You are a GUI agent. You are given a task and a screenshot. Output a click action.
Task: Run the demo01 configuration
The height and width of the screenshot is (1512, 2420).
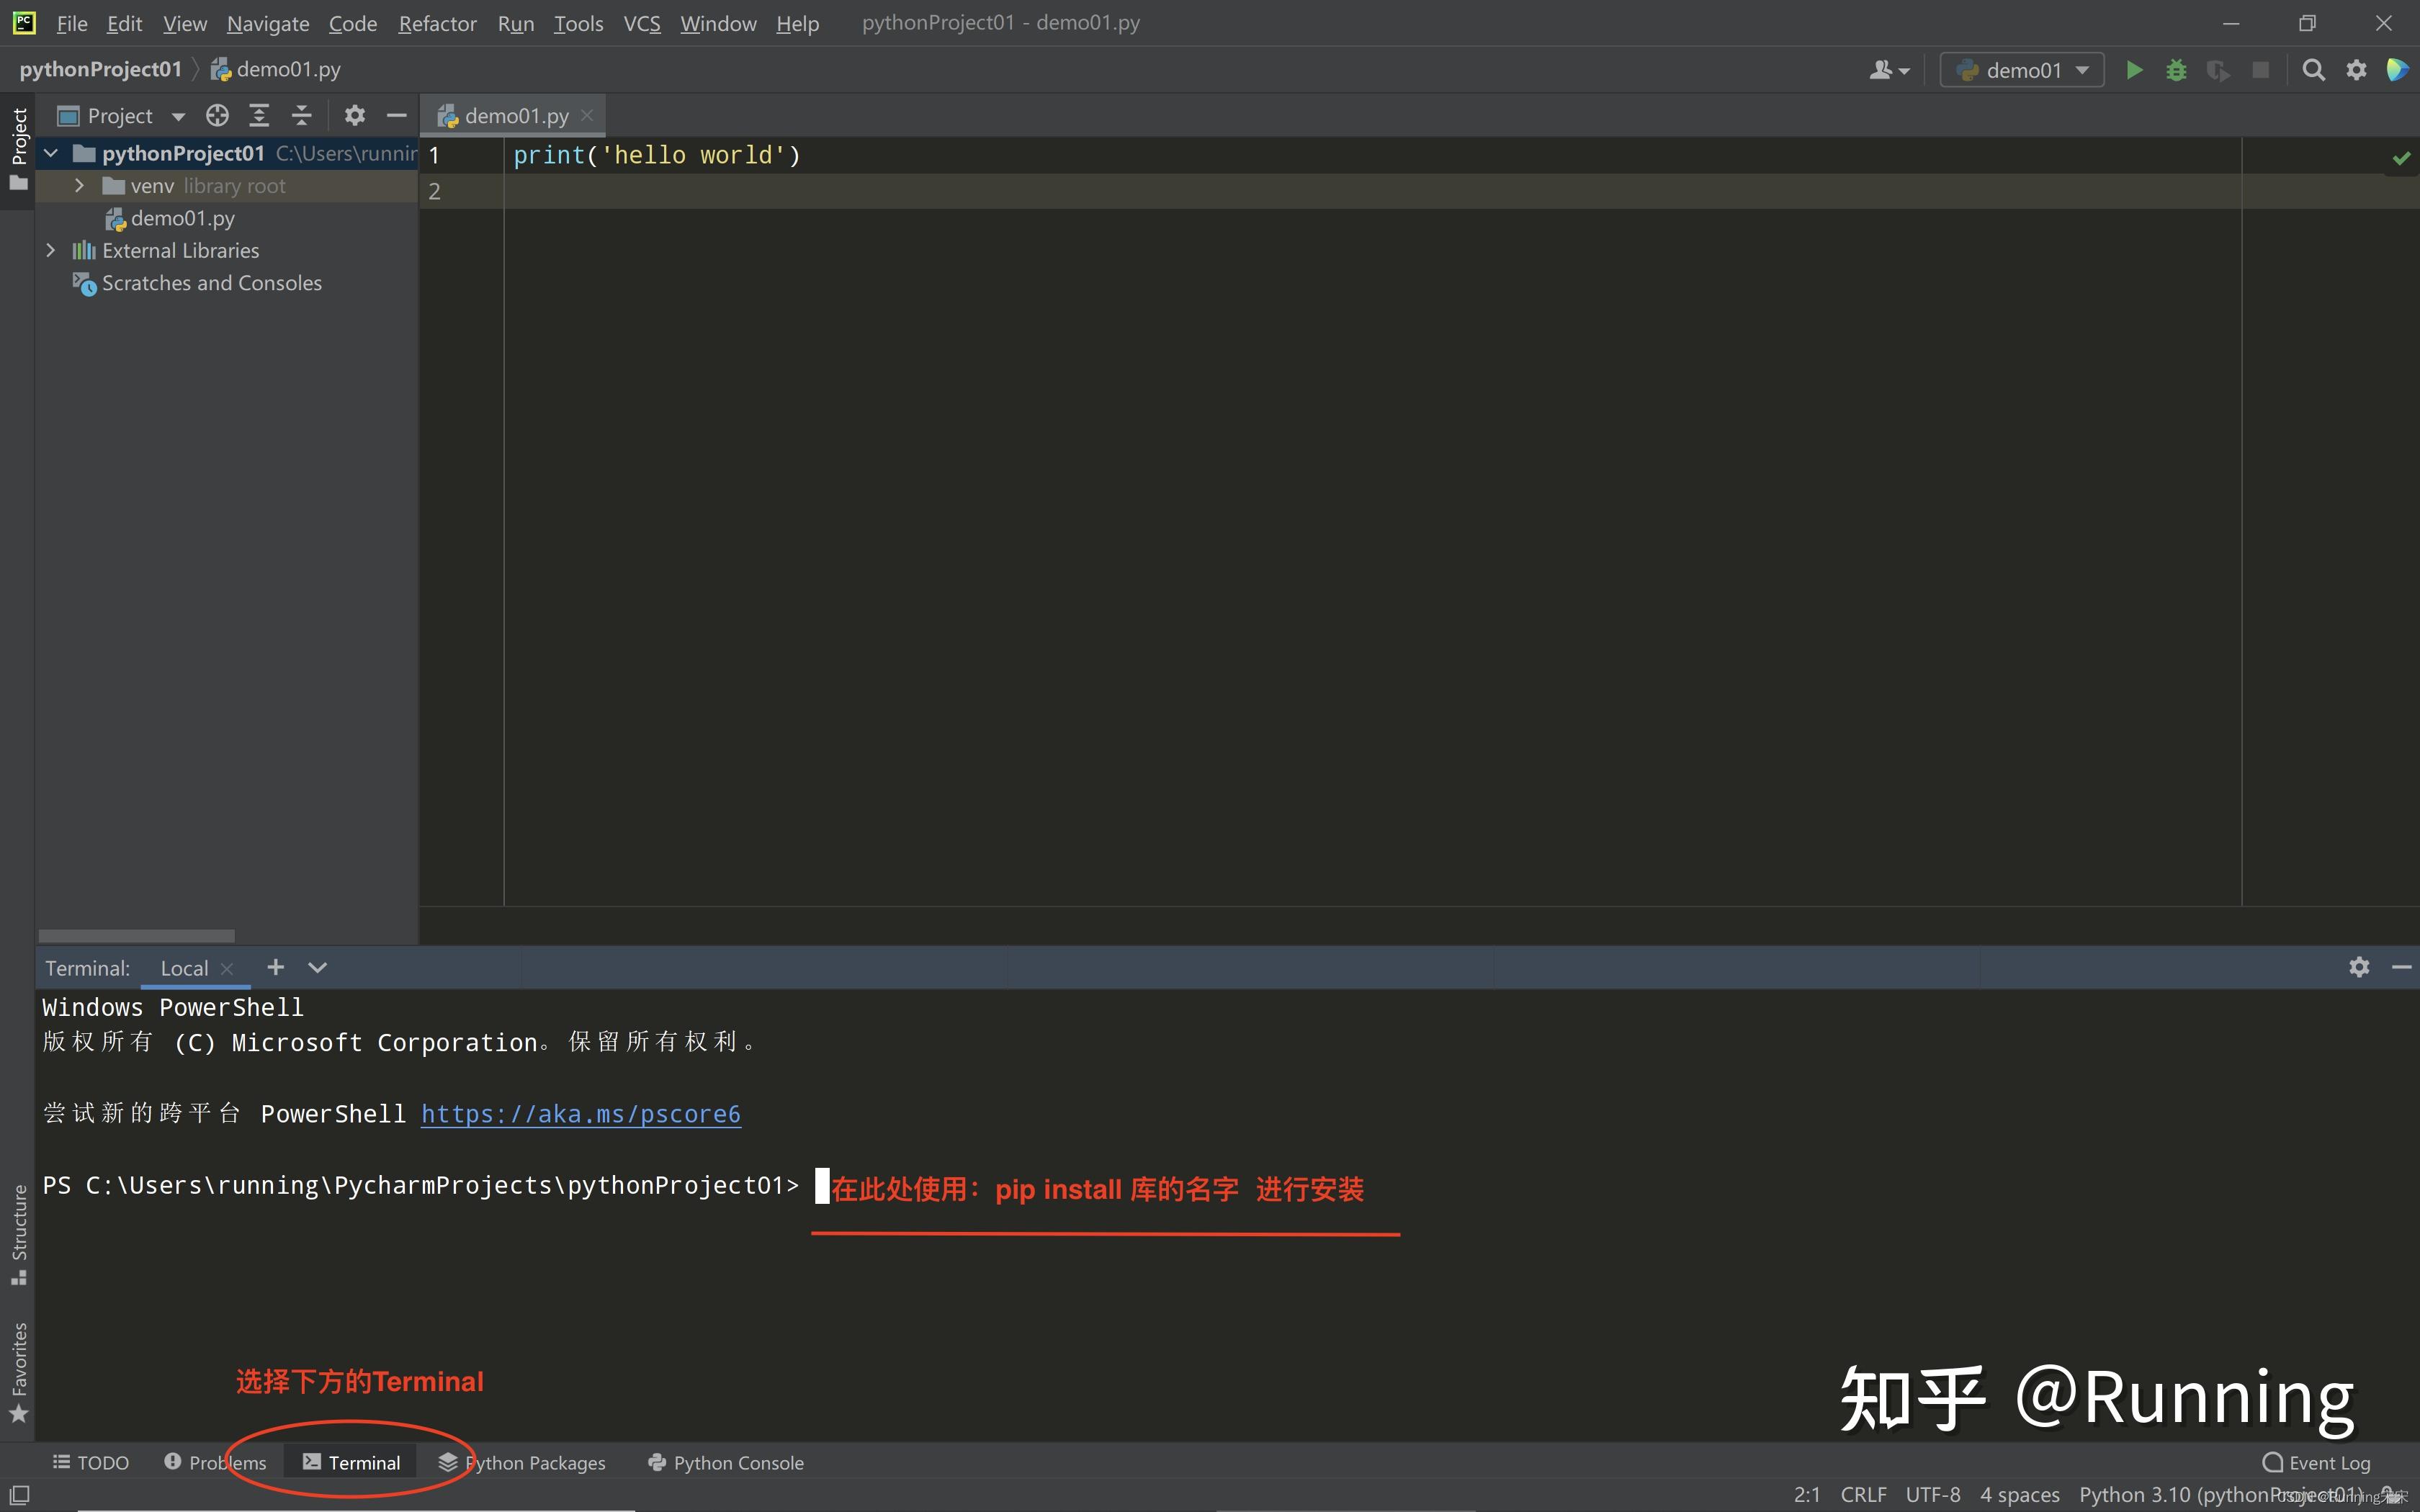2134,69
